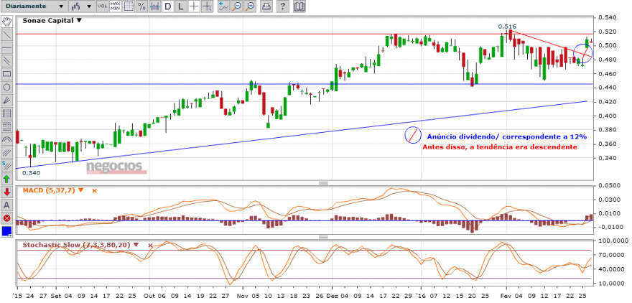Place a red down arrow marker
This screenshot has height=303, width=632.
point(6,192)
